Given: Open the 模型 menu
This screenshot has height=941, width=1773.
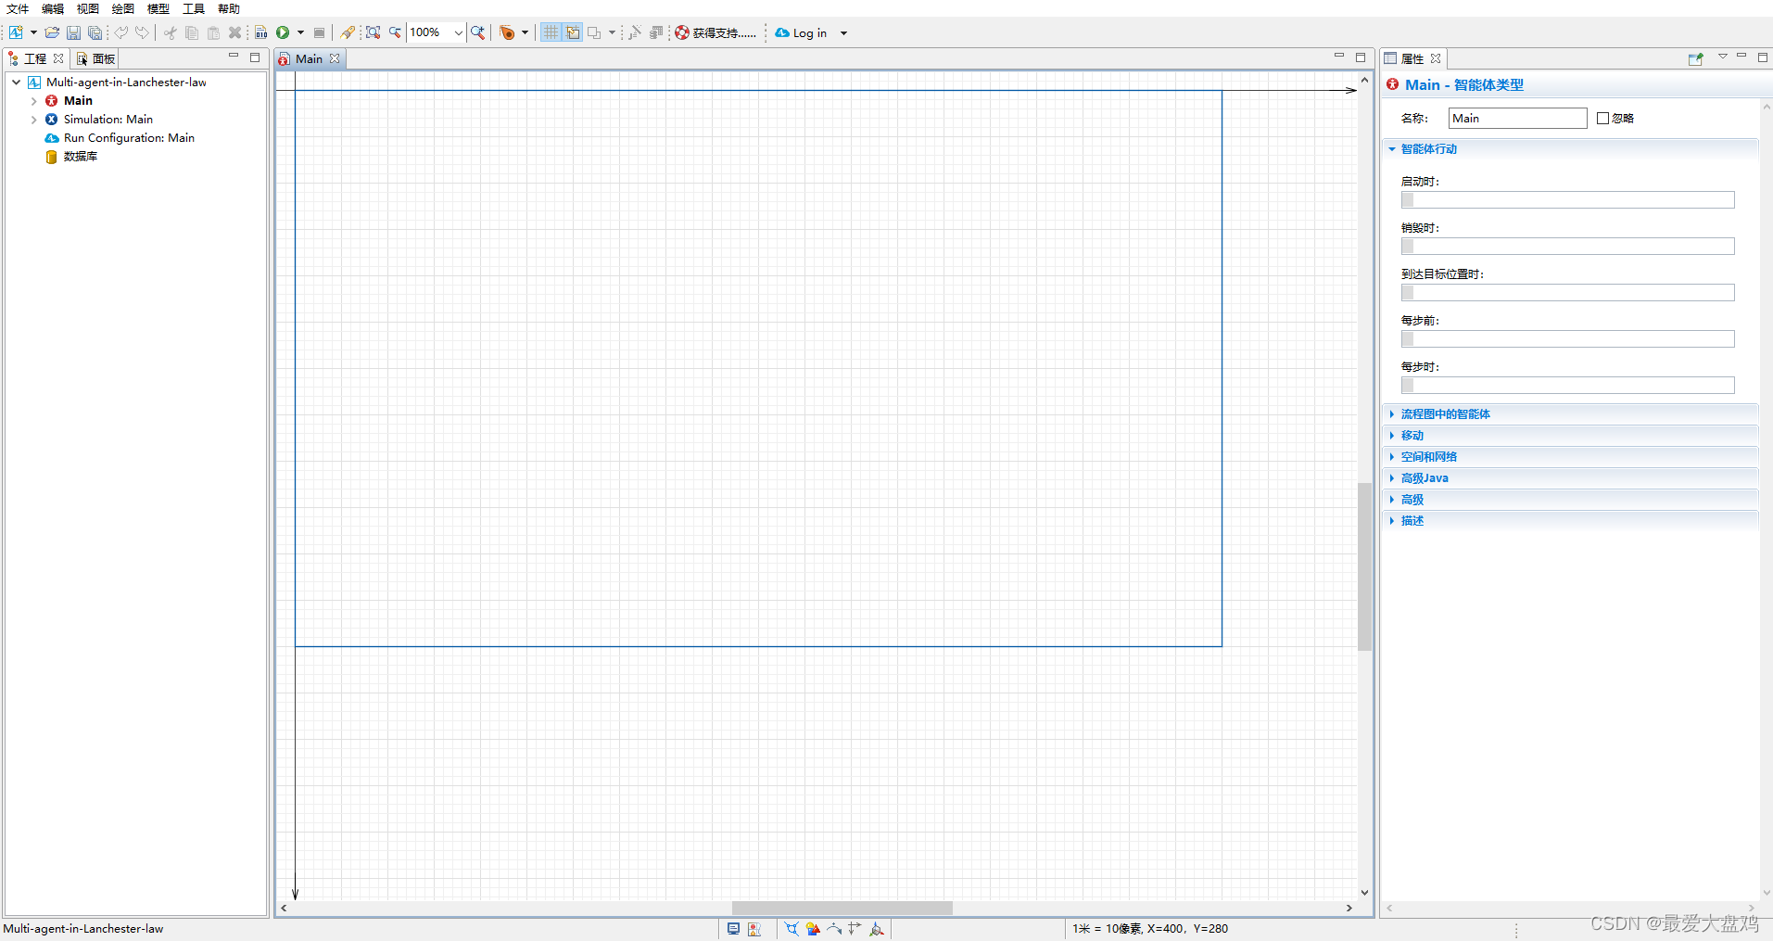Looking at the screenshot, I should [158, 8].
